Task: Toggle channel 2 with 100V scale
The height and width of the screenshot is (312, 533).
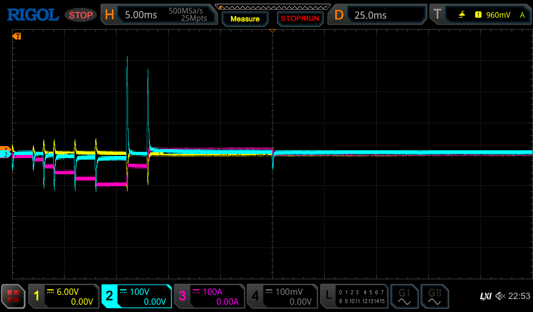Action: click(136, 296)
